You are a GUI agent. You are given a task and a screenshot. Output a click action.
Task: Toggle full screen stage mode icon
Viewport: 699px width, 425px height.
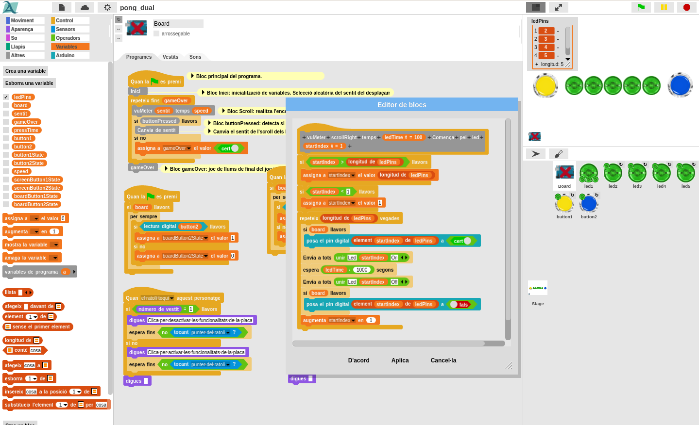click(559, 7)
